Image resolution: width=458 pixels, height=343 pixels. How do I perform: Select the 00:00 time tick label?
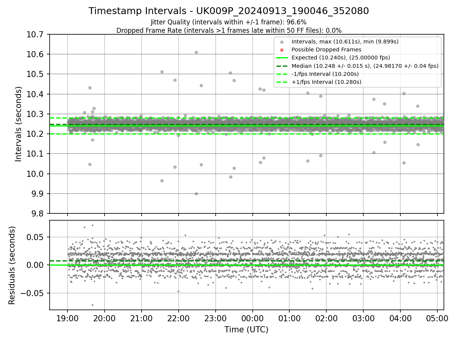pyautogui.click(x=252, y=318)
